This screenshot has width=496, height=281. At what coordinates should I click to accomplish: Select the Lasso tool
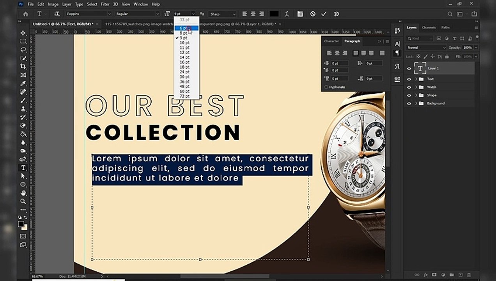23,50
